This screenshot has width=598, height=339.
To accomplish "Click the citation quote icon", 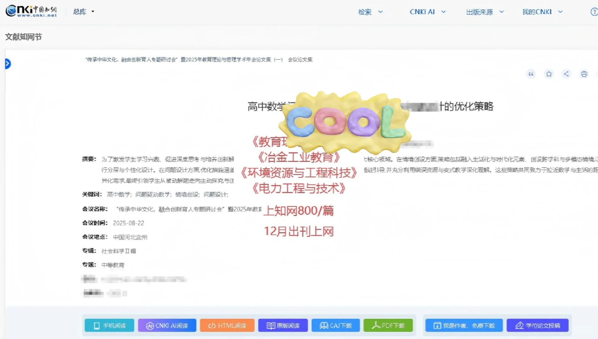I will pyautogui.click(x=531, y=74).
